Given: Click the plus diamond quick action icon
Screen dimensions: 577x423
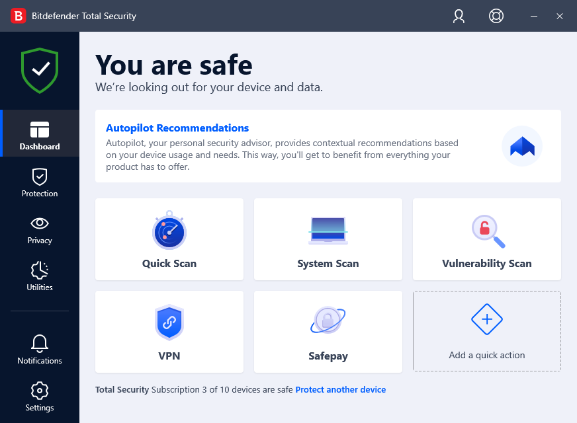Looking at the screenshot, I should click(x=487, y=320).
